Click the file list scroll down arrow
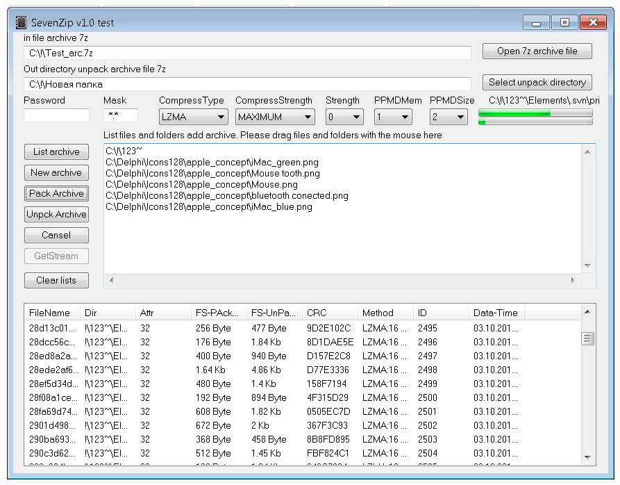Screen dimensions: 620x485 click(x=587, y=265)
